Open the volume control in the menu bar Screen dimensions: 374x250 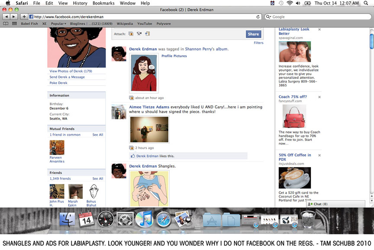[298, 3]
